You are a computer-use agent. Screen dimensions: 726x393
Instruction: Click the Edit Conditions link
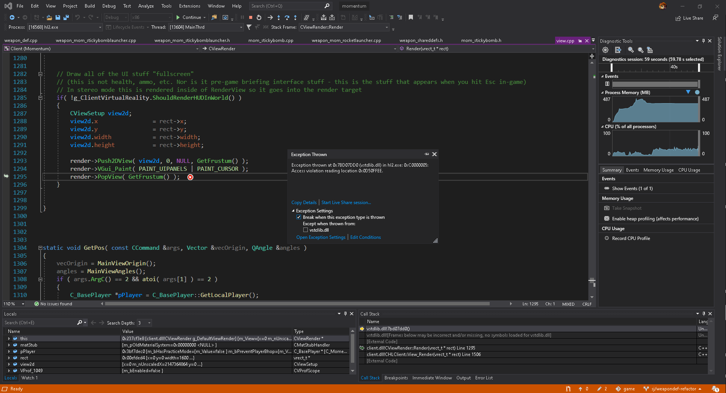[365, 237]
